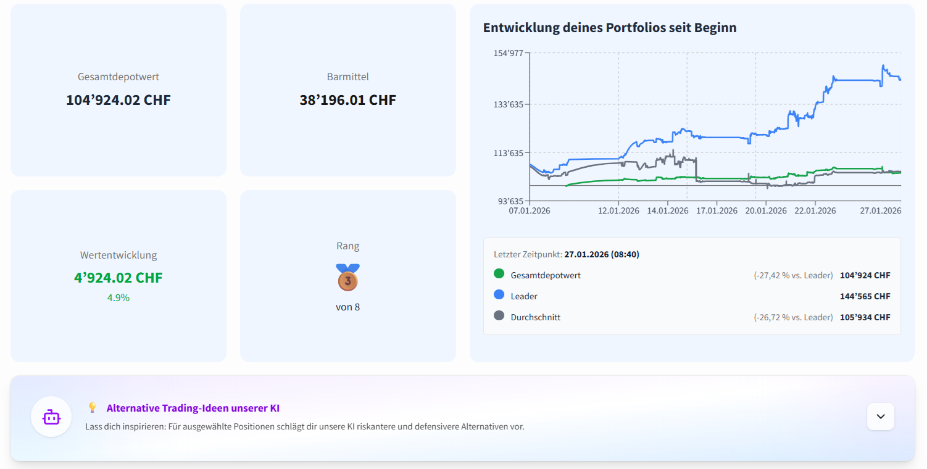Image resolution: width=927 pixels, height=469 pixels.
Task: Open the Alternative Trading-Ideen unserer KI heading
Action: click(193, 408)
